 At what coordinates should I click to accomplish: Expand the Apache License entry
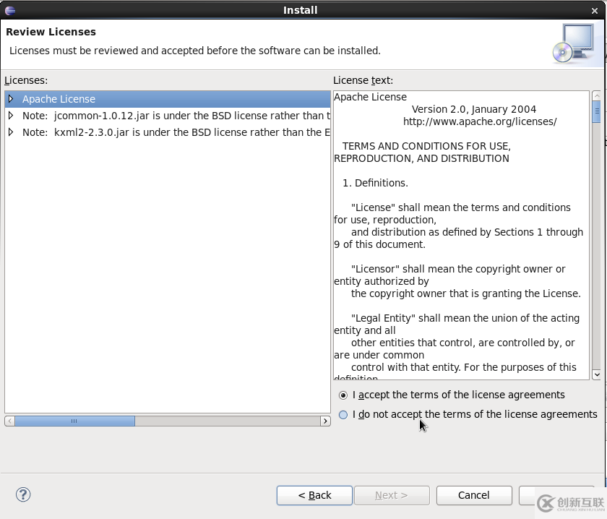pyautogui.click(x=11, y=99)
